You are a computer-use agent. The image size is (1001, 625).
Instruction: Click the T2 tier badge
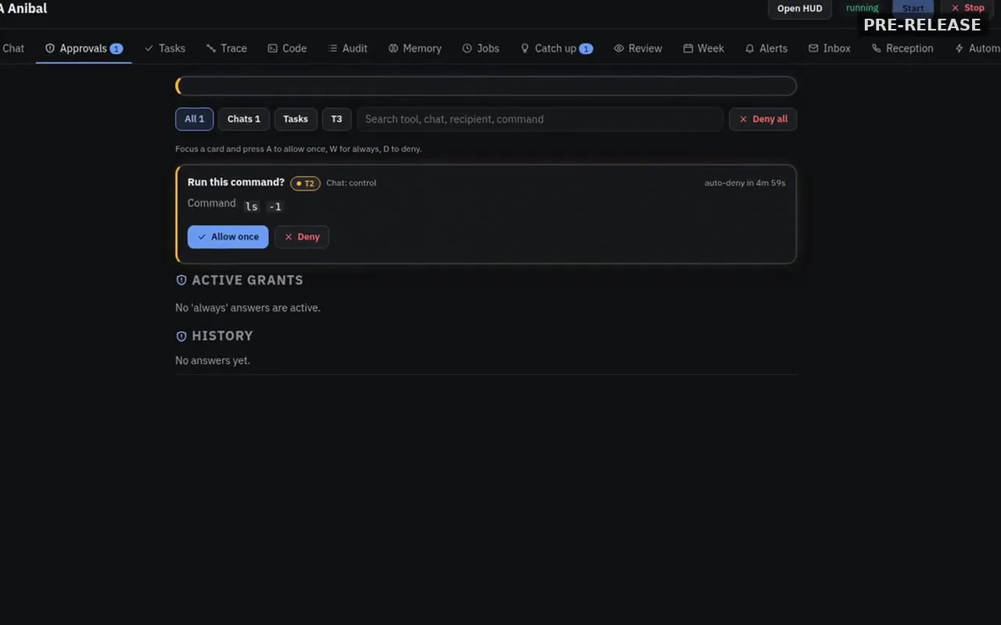click(x=305, y=184)
